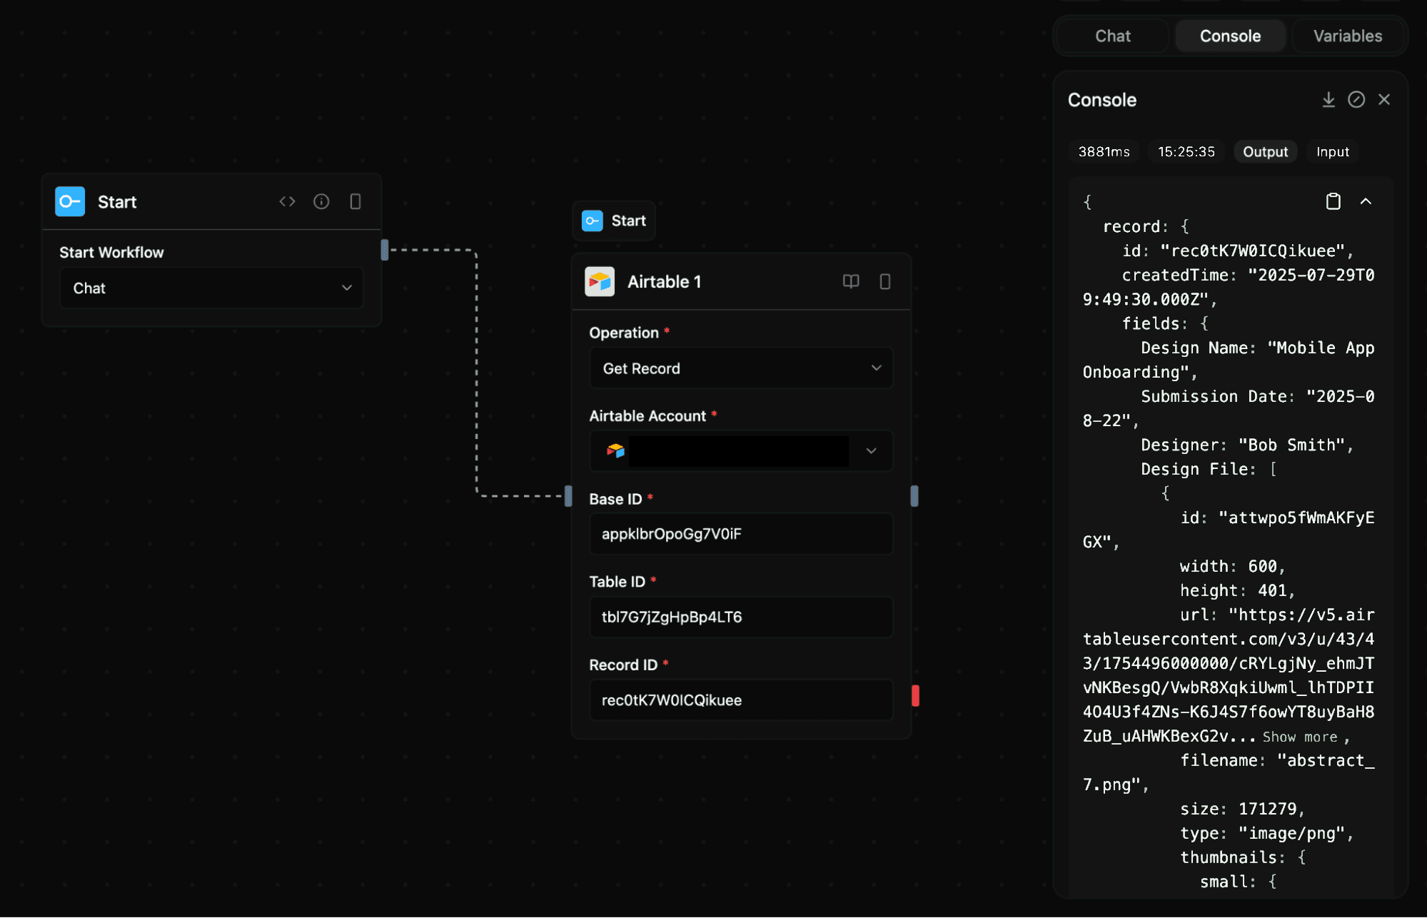
Task: Download the console log
Action: click(x=1328, y=99)
